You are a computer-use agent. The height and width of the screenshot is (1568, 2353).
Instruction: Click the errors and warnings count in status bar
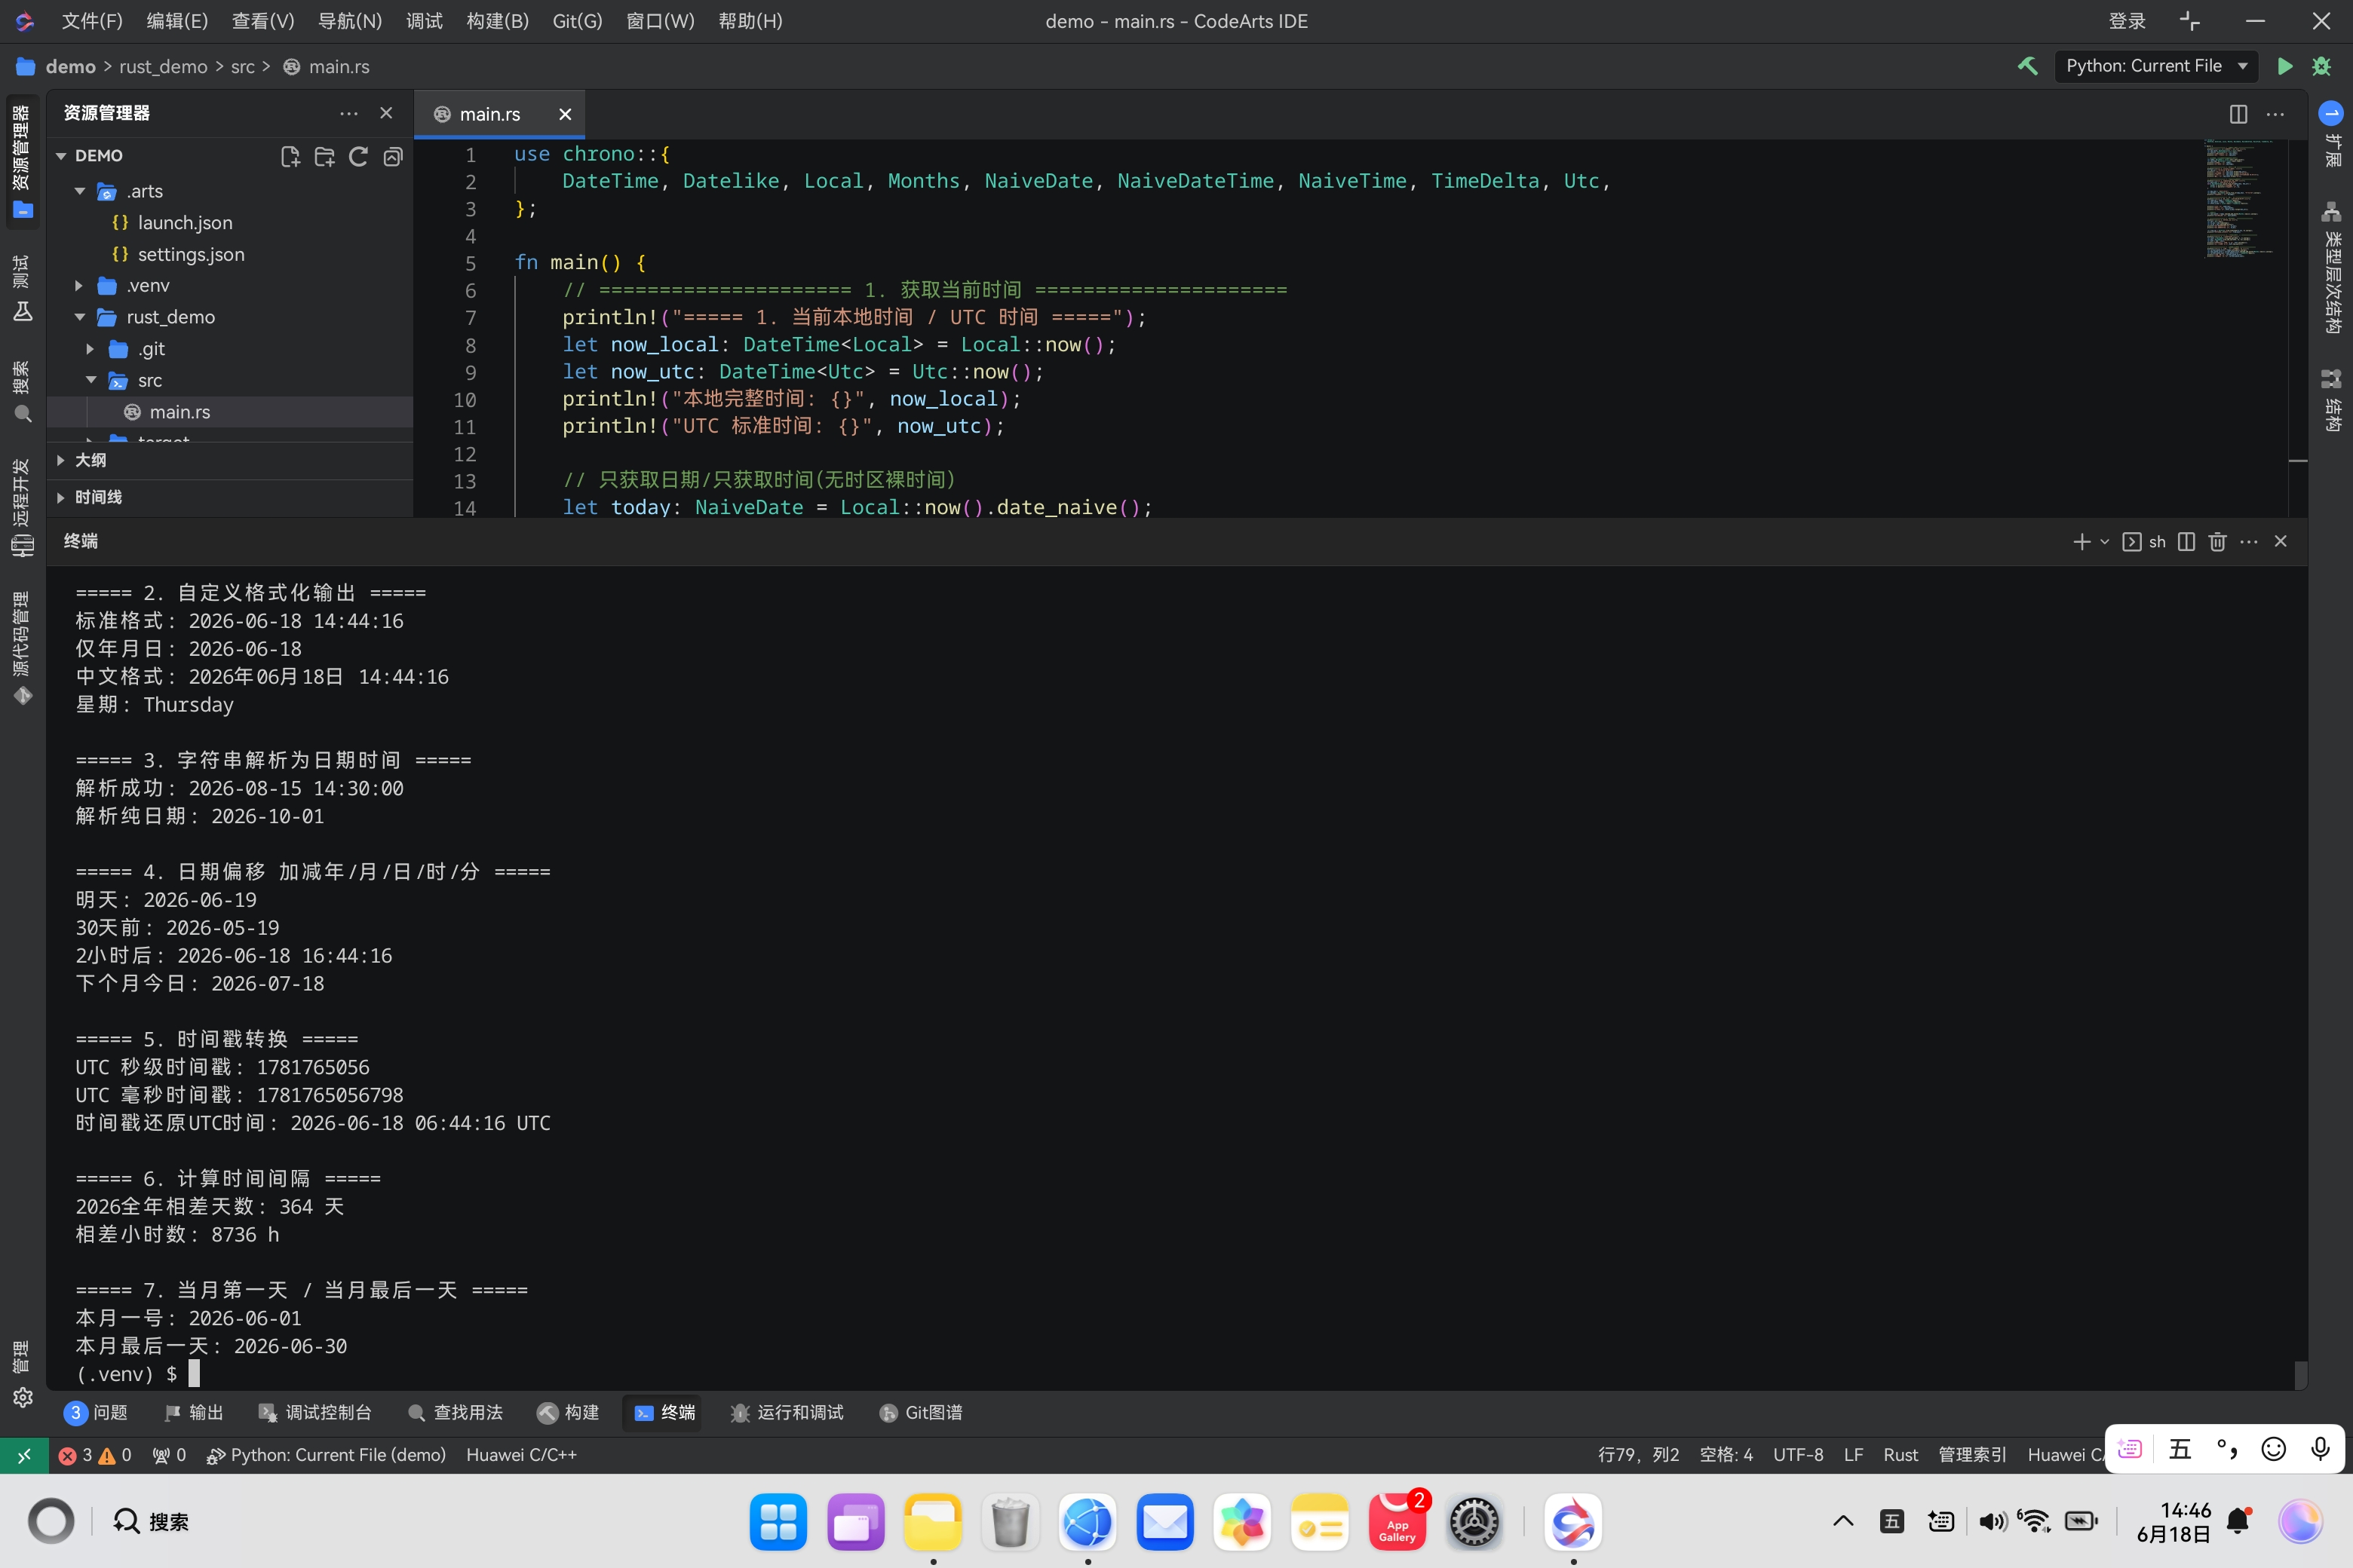(x=95, y=1455)
